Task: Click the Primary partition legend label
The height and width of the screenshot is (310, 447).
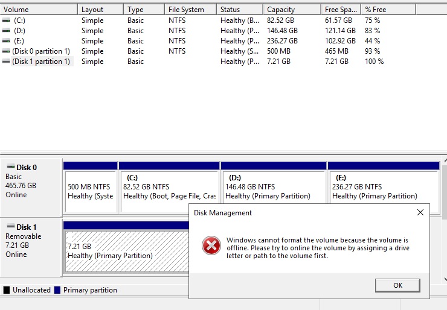Action: click(x=90, y=290)
